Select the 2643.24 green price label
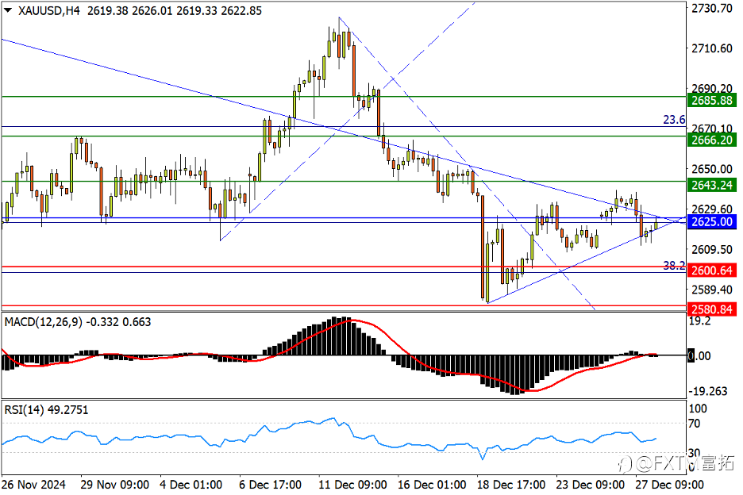The image size is (743, 495). (x=712, y=185)
